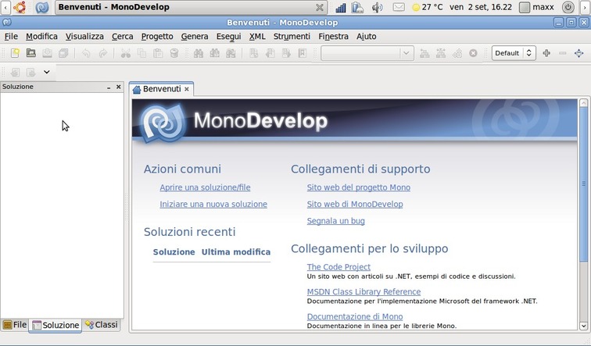The height and width of the screenshot is (346, 591).
Task: Click the navigate back icon in second toolbar
Action: click(x=15, y=72)
